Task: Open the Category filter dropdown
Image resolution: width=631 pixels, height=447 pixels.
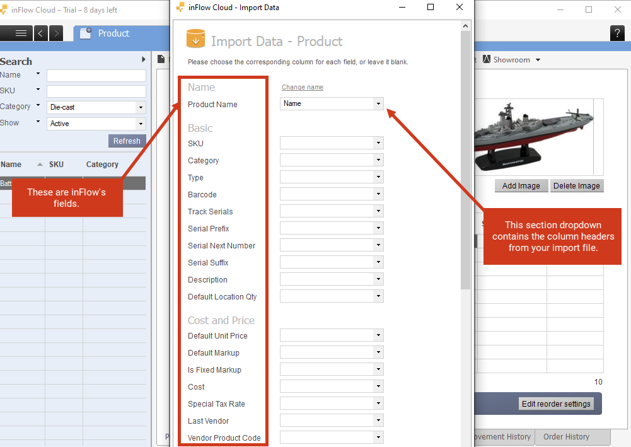Action: (140, 108)
